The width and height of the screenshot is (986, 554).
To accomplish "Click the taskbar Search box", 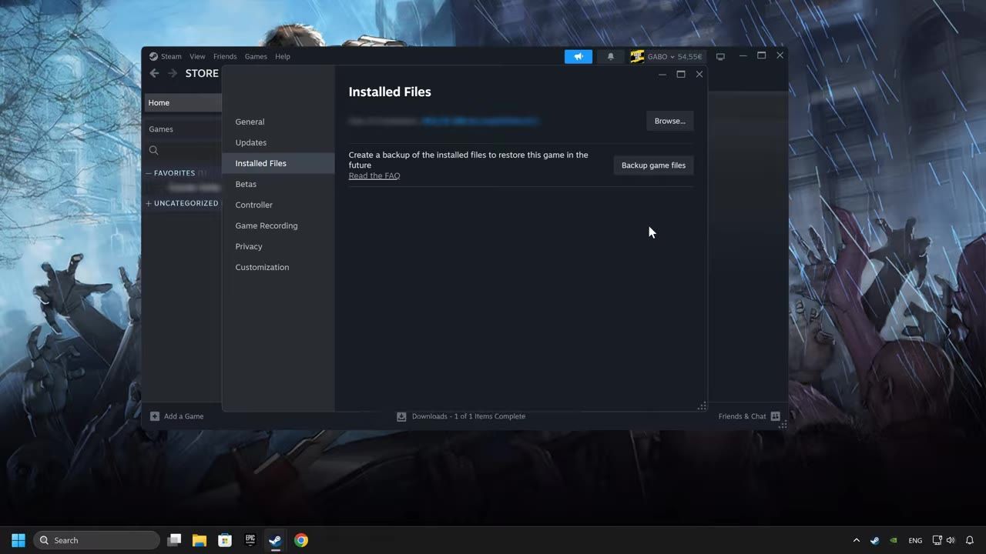I will click(x=96, y=540).
